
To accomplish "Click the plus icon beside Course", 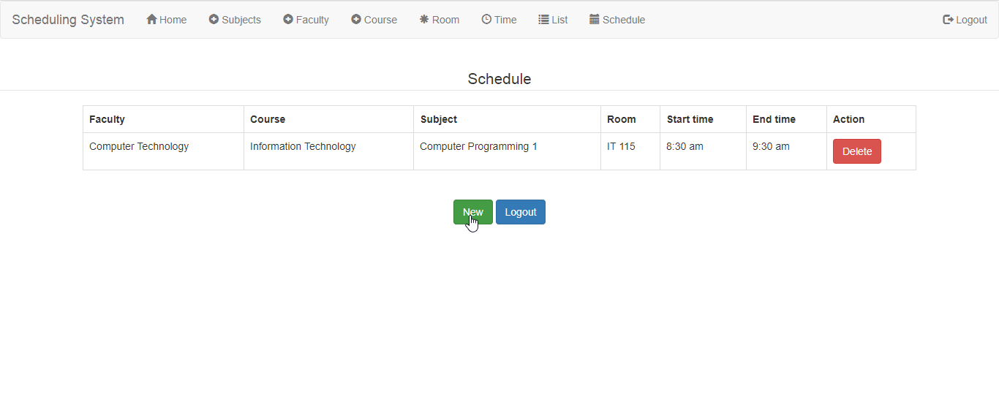I will click(x=356, y=20).
